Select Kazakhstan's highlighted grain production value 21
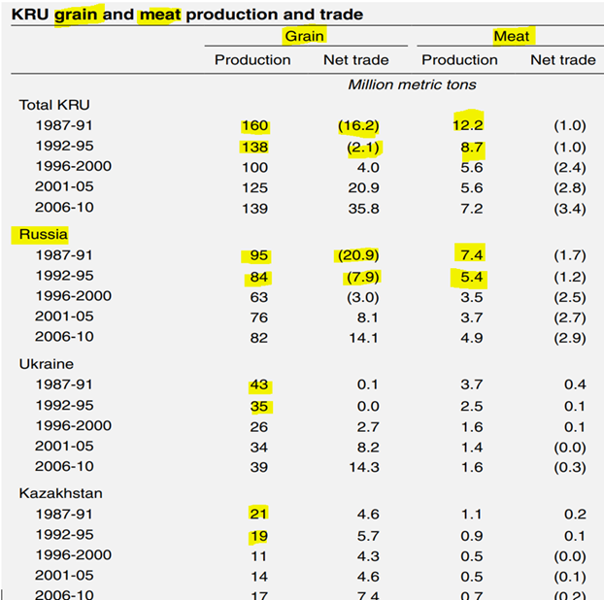The width and height of the screenshot is (604, 600). pyautogui.click(x=259, y=514)
